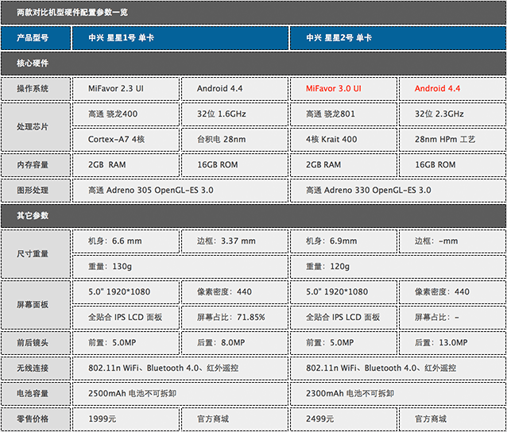The image size is (507, 432).
Task: Select the 重量: 130g cell
Action: [x=180, y=267]
